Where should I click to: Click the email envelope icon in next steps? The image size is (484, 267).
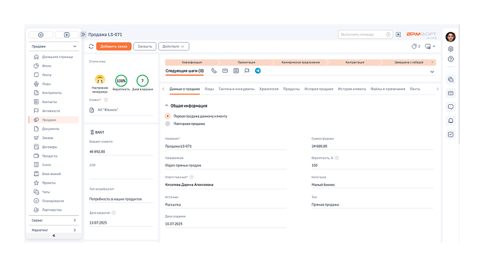pyautogui.click(x=225, y=71)
